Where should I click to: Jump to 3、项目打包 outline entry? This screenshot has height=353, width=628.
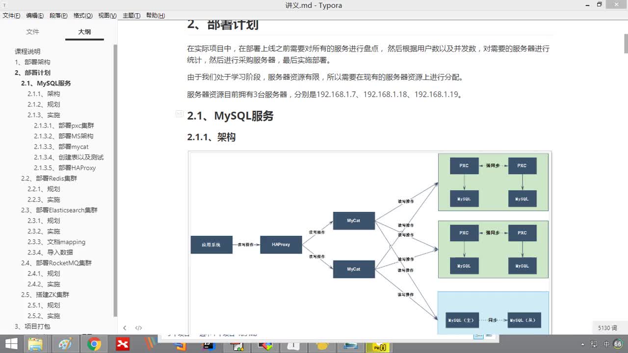point(32,327)
